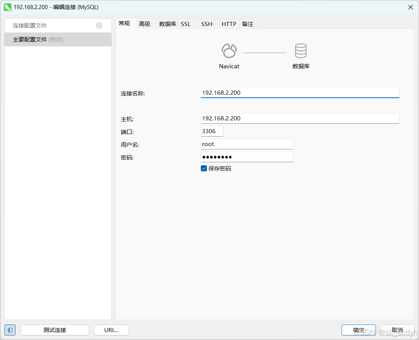Cancel with the 取消 button
Screen dimensions: 419x340
click(x=397, y=330)
